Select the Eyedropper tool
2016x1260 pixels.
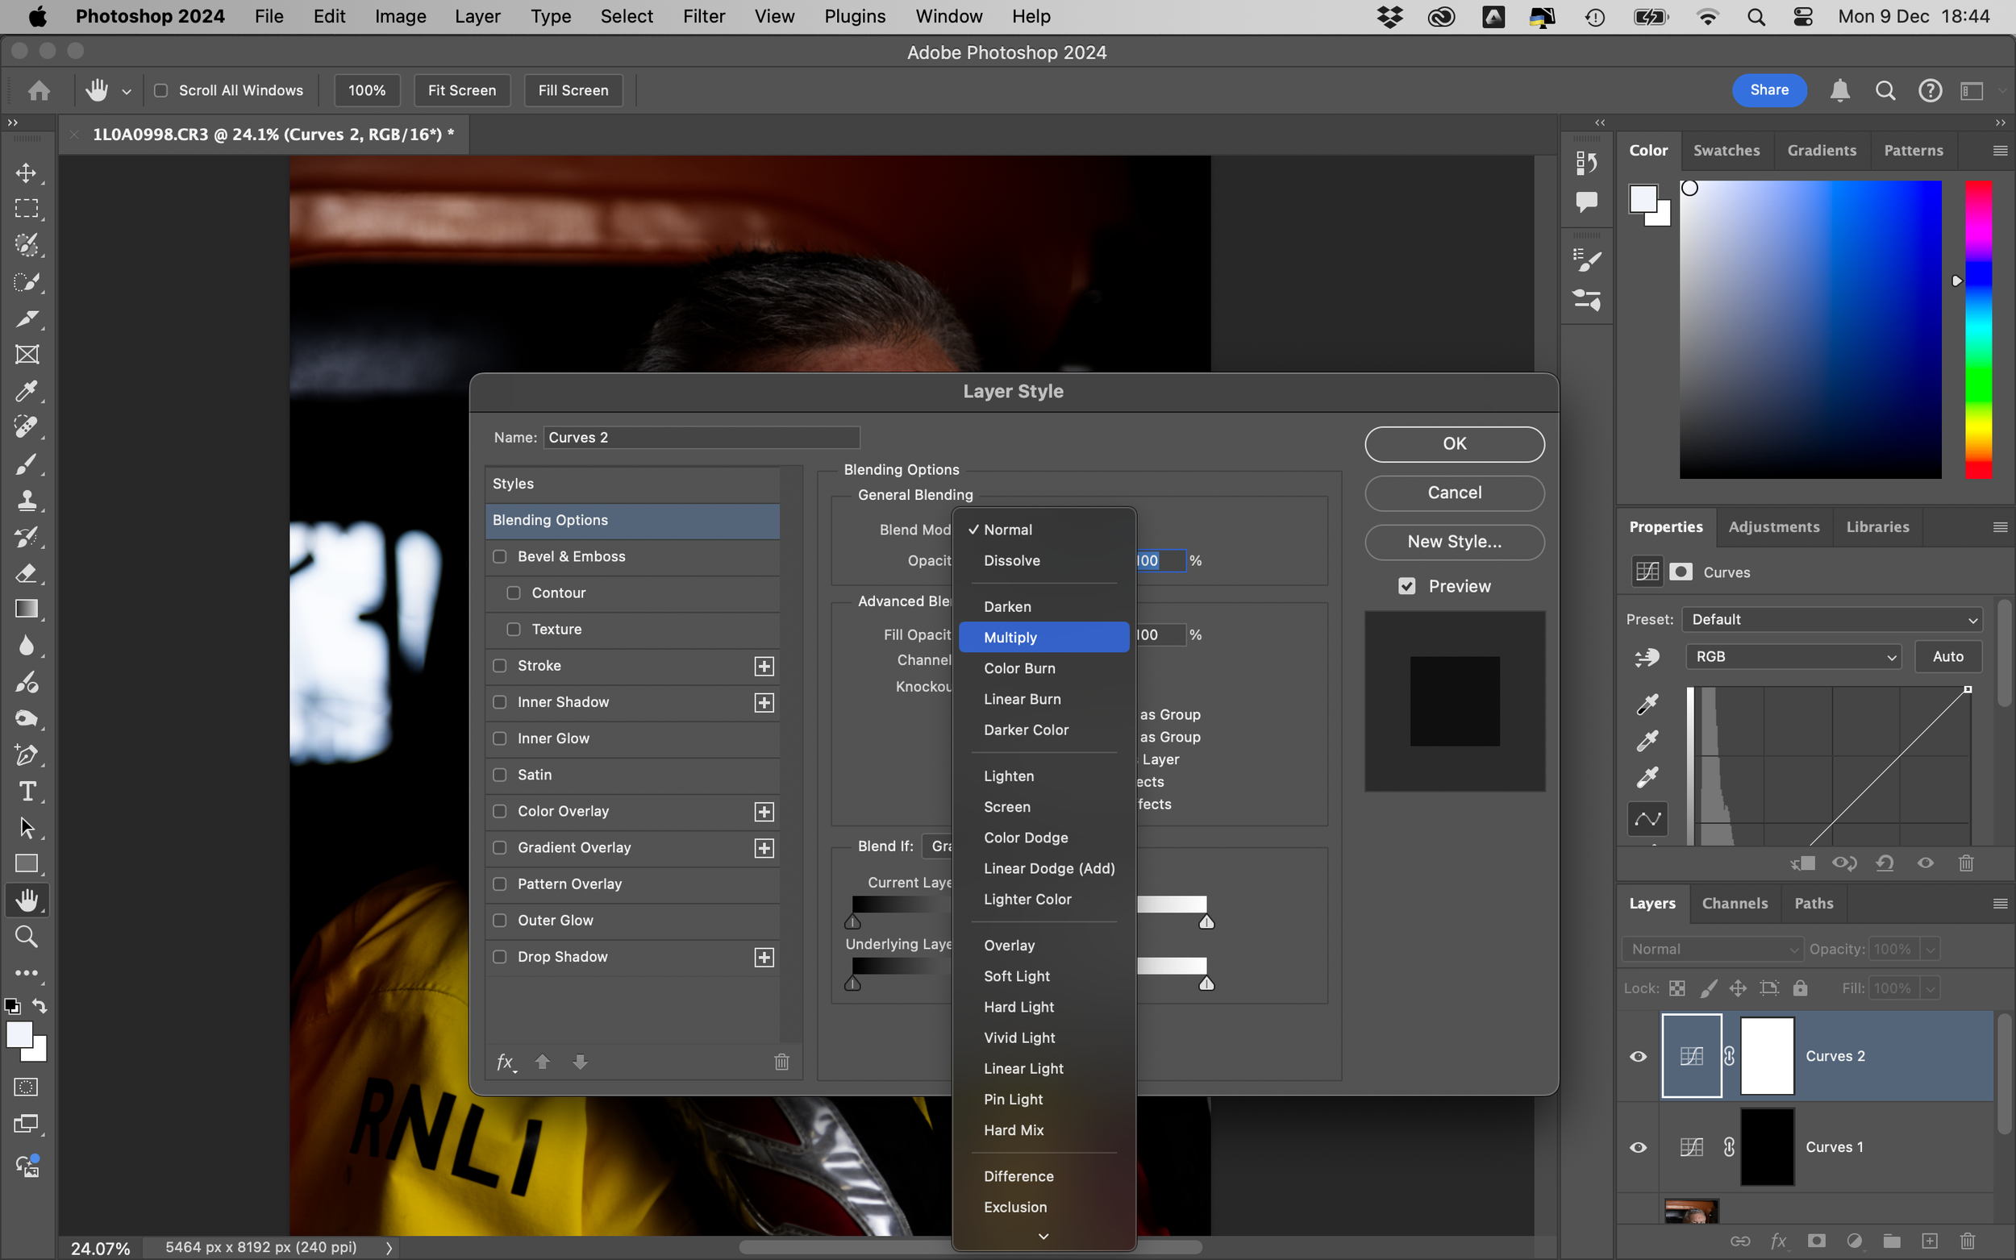[x=27, y=391]
